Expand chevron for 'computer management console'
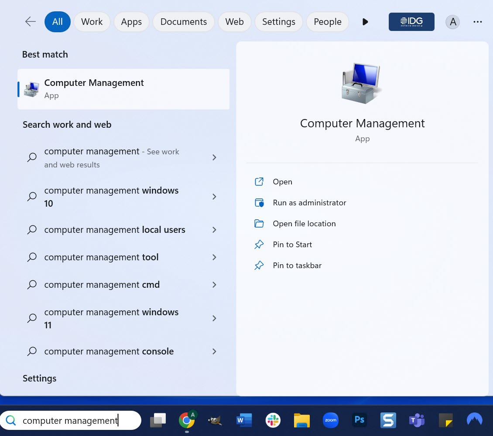Image resolution: width=493 pixels, height=436 pixels. tap(214, 351)
